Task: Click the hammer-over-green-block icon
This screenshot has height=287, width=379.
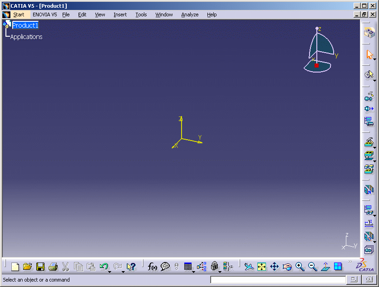Action: coord(369,142)
